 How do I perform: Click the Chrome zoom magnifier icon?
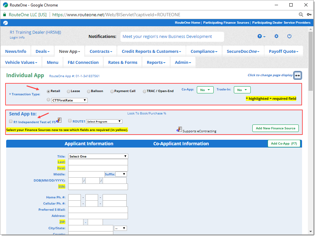[301, 15]
